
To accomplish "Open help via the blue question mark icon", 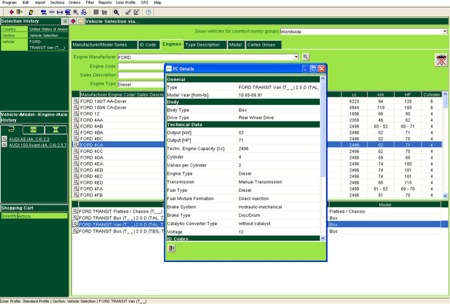I will [x=149, y=12].
